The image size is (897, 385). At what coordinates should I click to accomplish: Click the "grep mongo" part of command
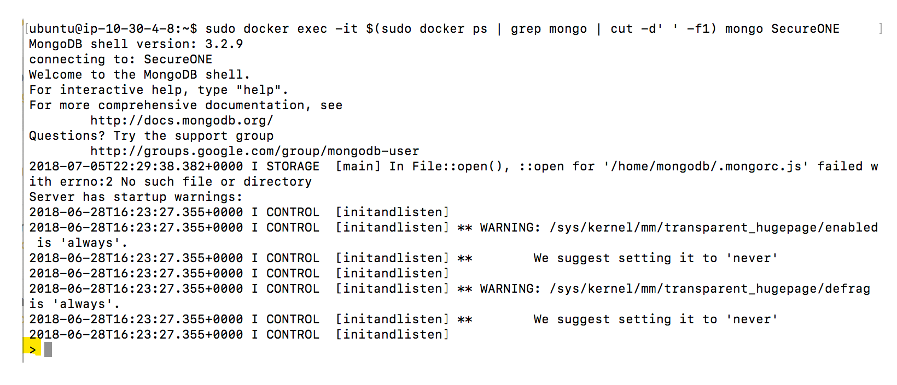[549, 29]
